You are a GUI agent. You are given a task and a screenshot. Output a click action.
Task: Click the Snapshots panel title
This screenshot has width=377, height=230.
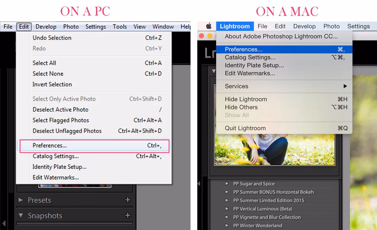[45, 216]
